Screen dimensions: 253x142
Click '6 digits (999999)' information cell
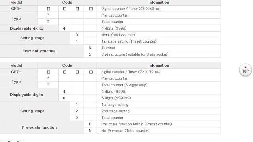(x=159, y=98)
